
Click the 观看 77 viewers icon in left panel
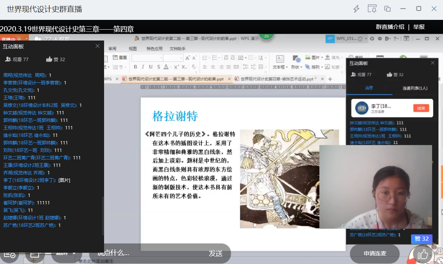(8, 59)
